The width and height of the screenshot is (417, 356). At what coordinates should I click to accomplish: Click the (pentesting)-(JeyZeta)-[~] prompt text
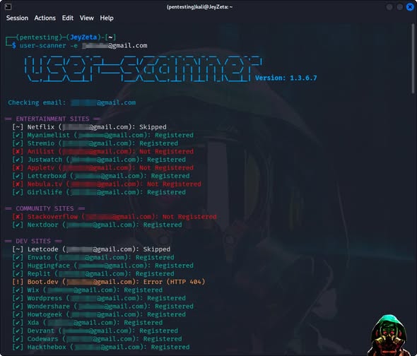[x=66, y=37]
